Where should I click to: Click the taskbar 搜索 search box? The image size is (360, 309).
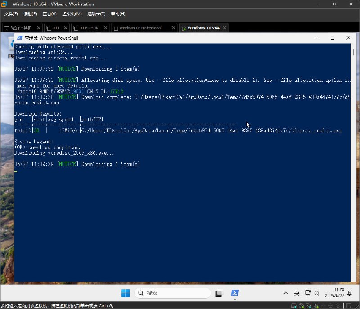click(x=172, y=293)
